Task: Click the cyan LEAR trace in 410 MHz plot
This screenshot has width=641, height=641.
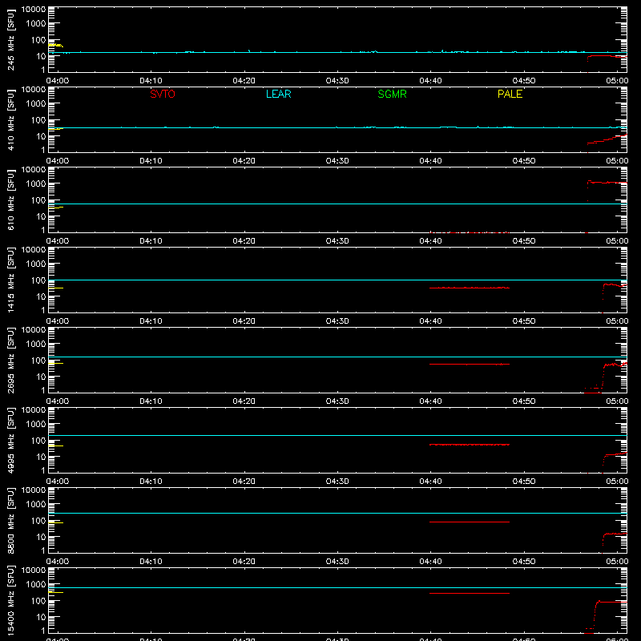Action: (337, 127)
